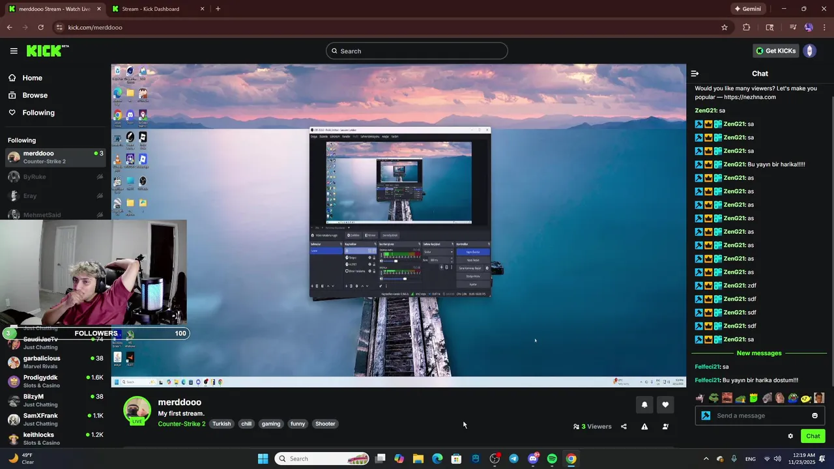Insert the yellow lemon emote
The height and width of the screenshot is (469, 834).
(x=806, y=398)
